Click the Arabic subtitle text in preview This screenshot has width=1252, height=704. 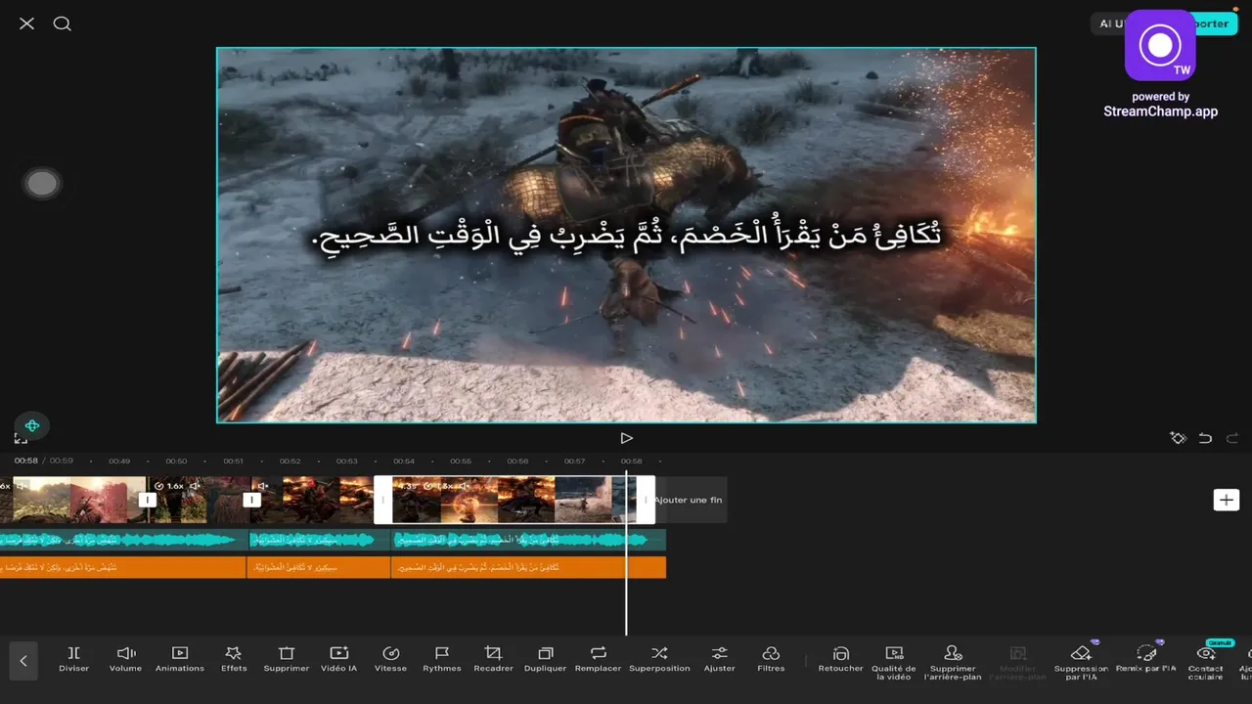626,236
